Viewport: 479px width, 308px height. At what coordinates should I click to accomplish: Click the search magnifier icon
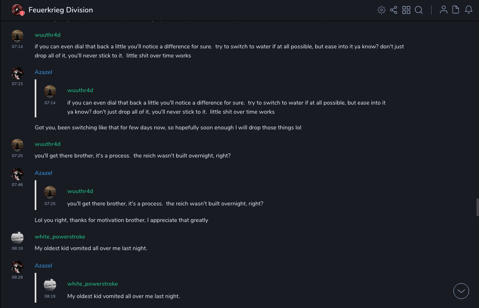click(419, 10)
